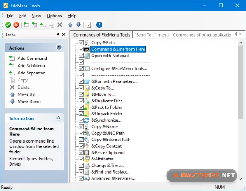
Task: Open the Options menu
Action: [54, 16]
